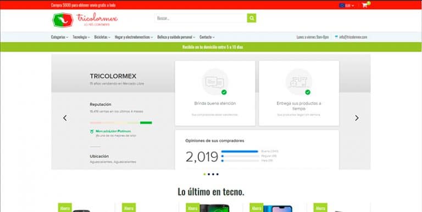The image size is (422, 212).
Task: Click 'Lo último en tecno.' heading
Action: pos(211,192)
